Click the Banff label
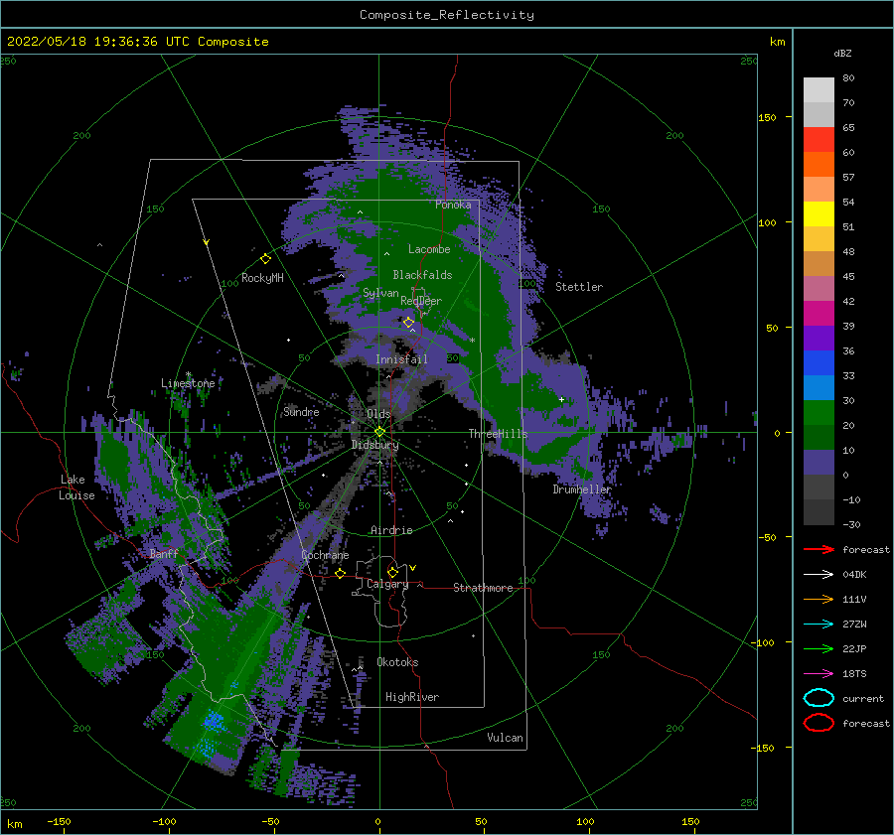This screenshot has height=835, width=894. (x=164, y=553)
